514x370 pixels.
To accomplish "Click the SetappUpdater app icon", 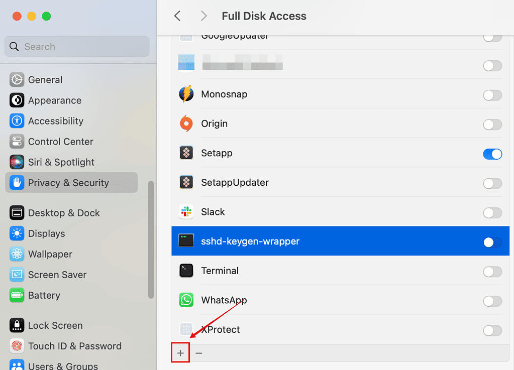I will (x=186, y=183).
